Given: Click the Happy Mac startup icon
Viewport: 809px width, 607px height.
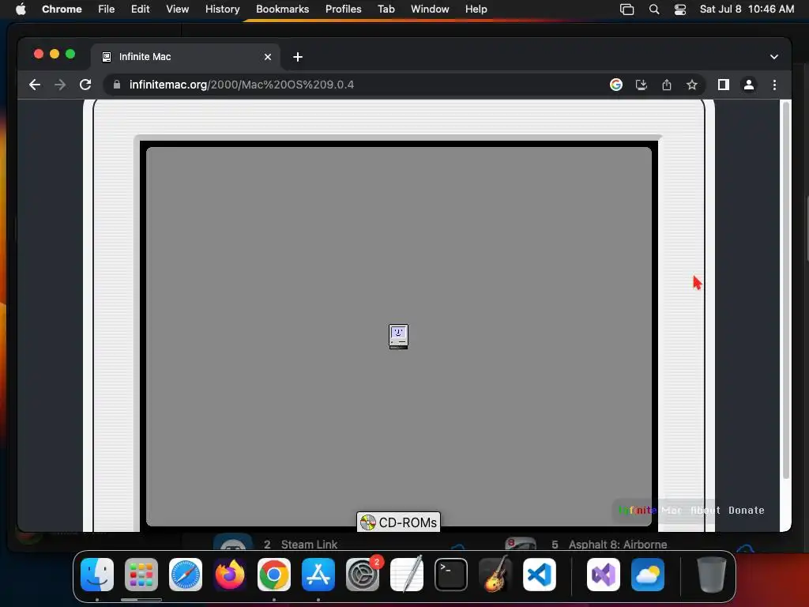Looking at the screenshot, I should [x=398, y=337].
